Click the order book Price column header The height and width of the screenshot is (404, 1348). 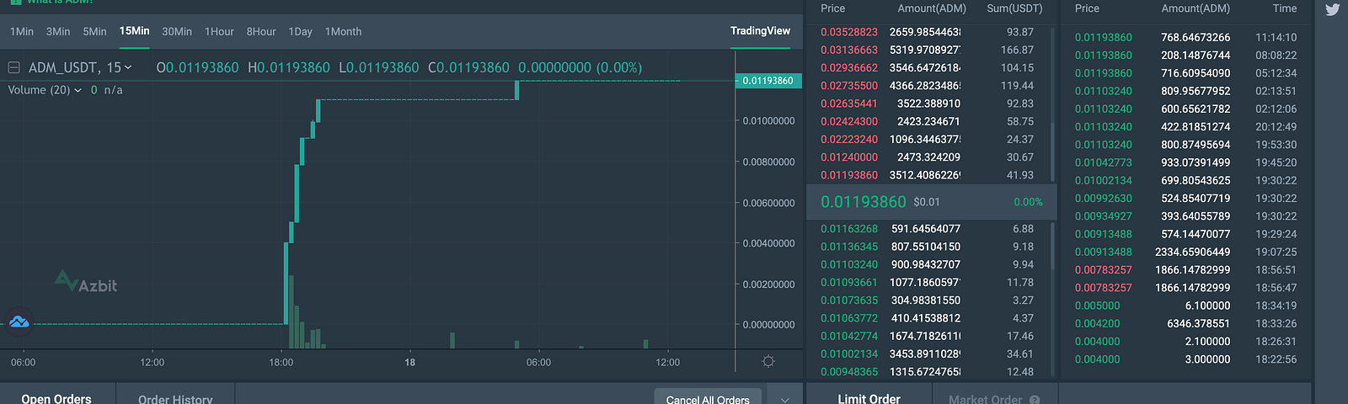[832, 8]
